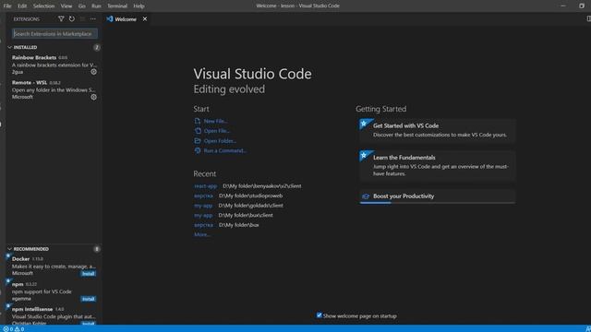Screen dimensions: 591x332
Task: Install the npm extension
Action: (89, 299)
